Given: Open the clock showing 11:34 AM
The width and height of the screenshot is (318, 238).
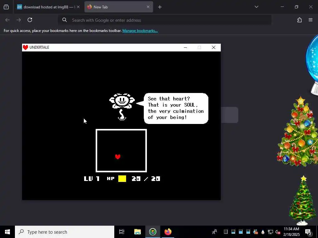Looking at the screenshot, I should click(x=291, y=232).
